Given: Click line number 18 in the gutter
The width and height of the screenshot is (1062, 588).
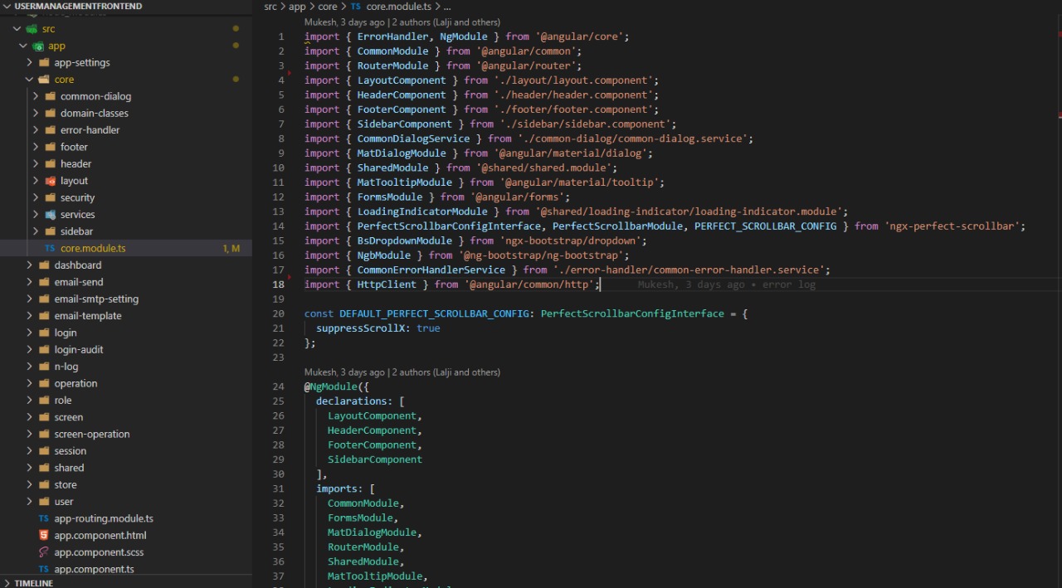Looking at the screenshot, I should 279,284.
